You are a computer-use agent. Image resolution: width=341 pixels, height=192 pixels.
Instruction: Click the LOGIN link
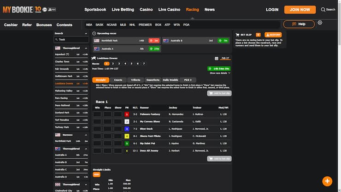coord(272,10)
